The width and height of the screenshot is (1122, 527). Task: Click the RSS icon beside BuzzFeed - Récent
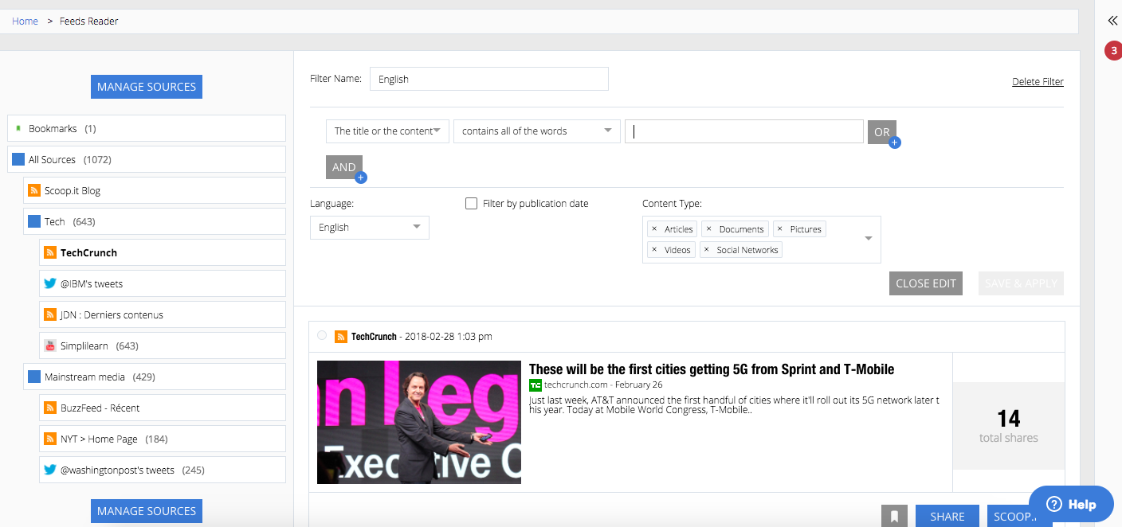tap(50, 408)
